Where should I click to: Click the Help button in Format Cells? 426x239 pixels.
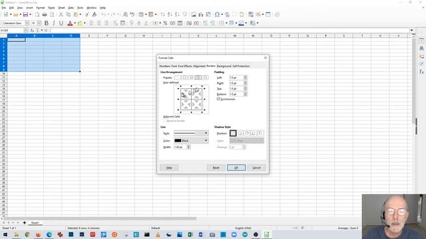169,167
